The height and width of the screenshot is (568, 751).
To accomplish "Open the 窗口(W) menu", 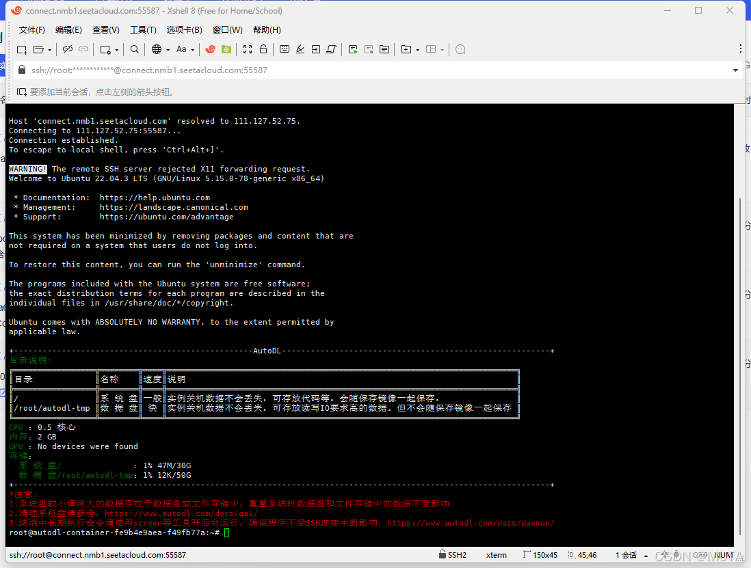I will click(228, 29).
